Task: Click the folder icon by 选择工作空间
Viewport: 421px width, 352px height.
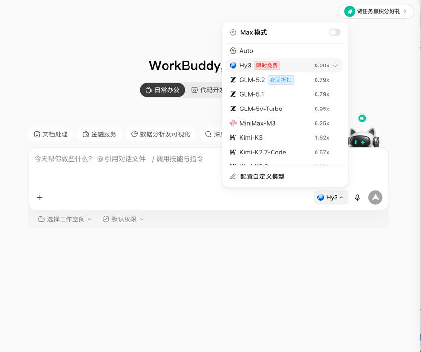Action: point(42,219)
